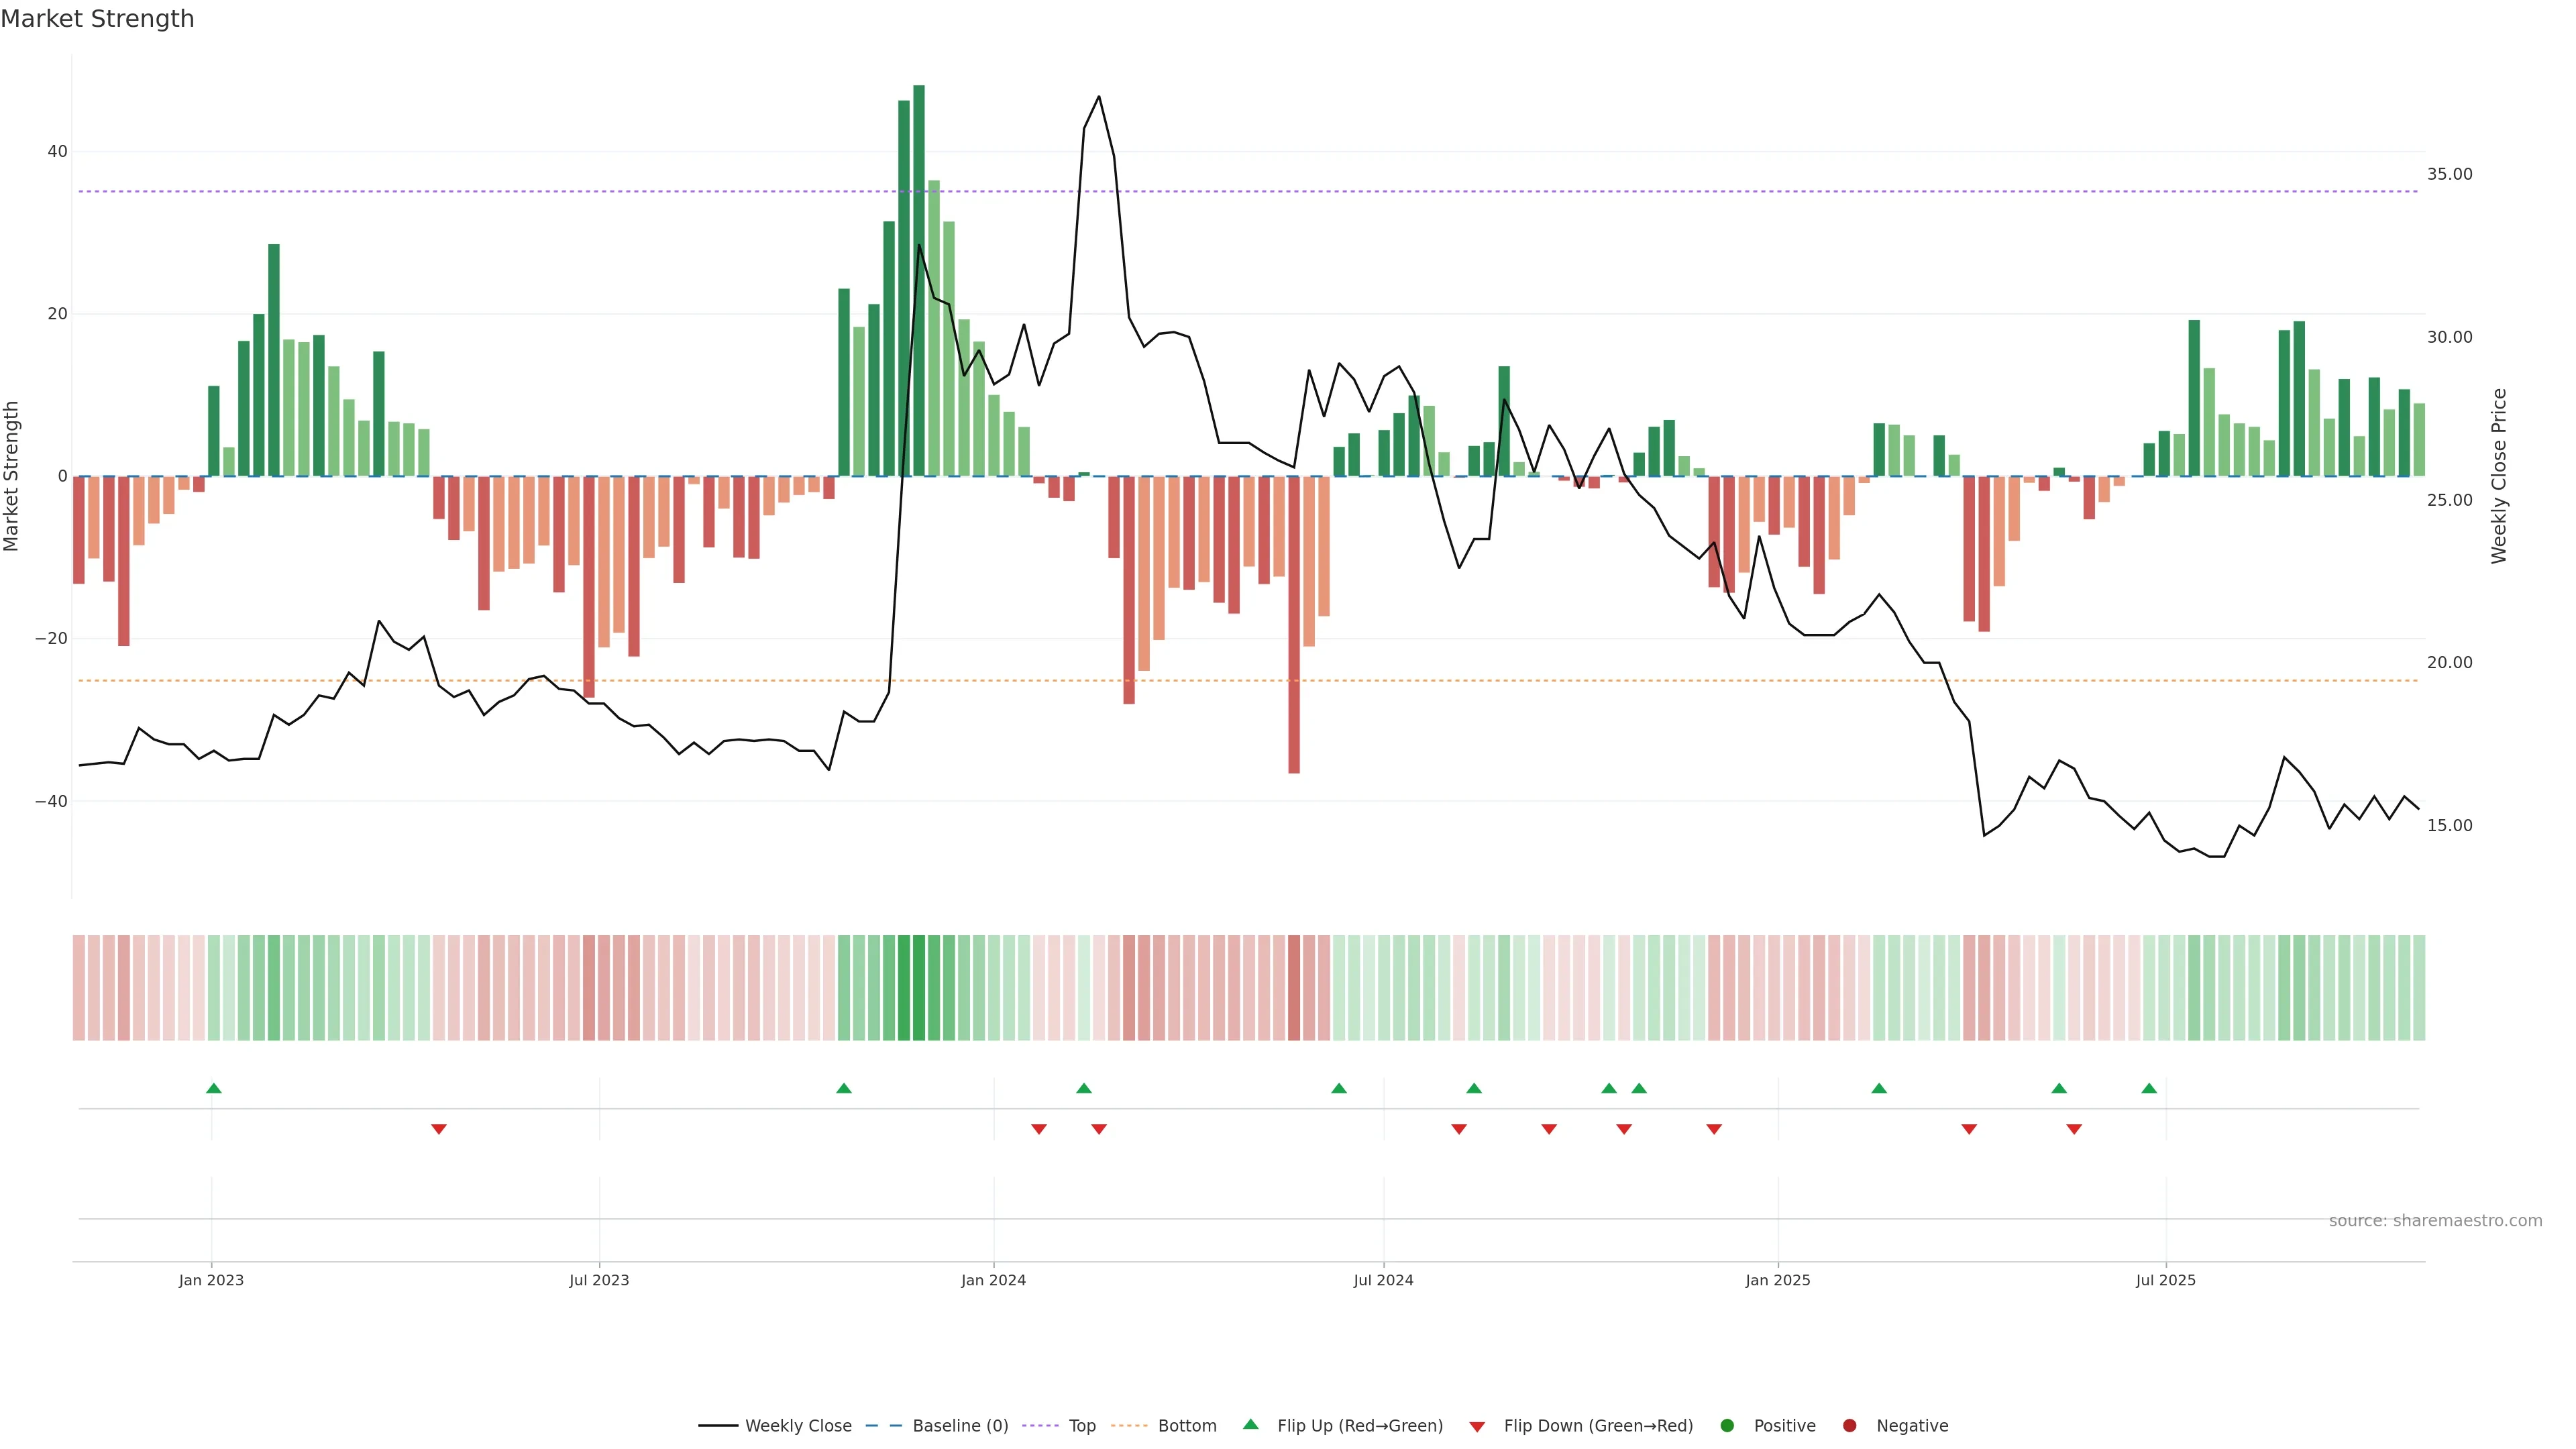The width and height of the screenshot is (2576, 1449).
Task: Click the Negative red circle legend icon
Action: point(1849,1426)
